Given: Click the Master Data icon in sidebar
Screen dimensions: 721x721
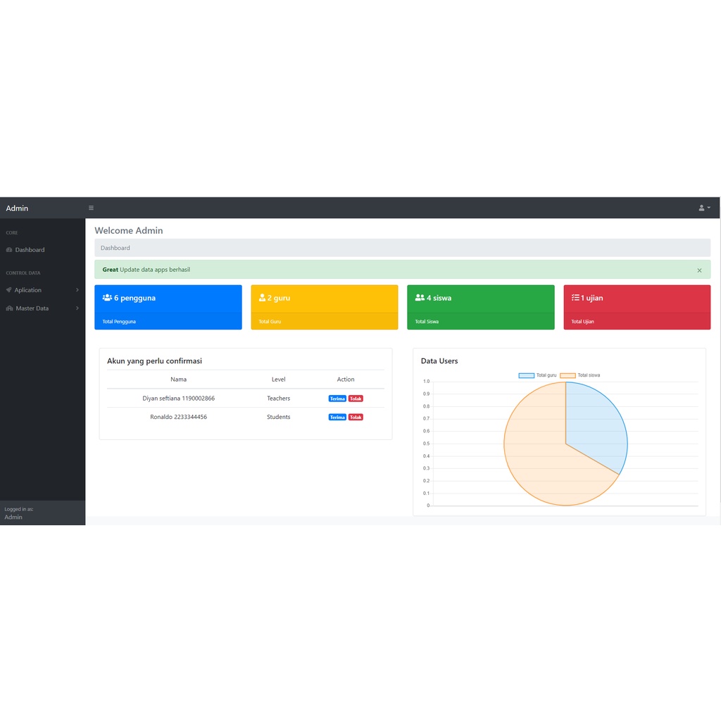Looking at the screenshot, I should pyautogui.click(x=10, y=308).
